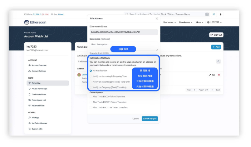Toggle the theme sun icon

coord(214,14)
